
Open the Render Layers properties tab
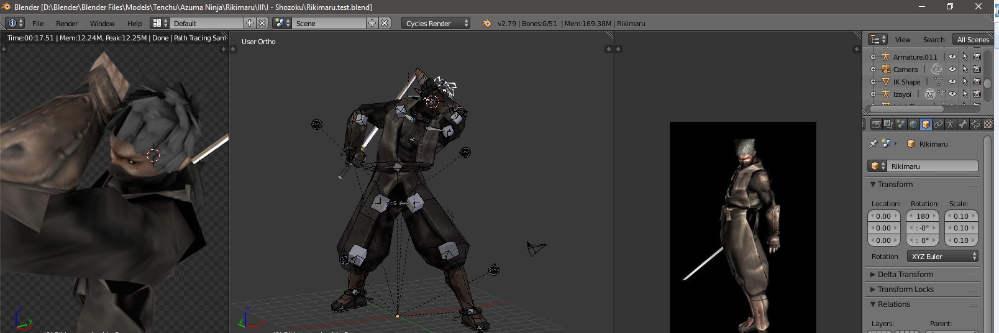click(888, 124)
